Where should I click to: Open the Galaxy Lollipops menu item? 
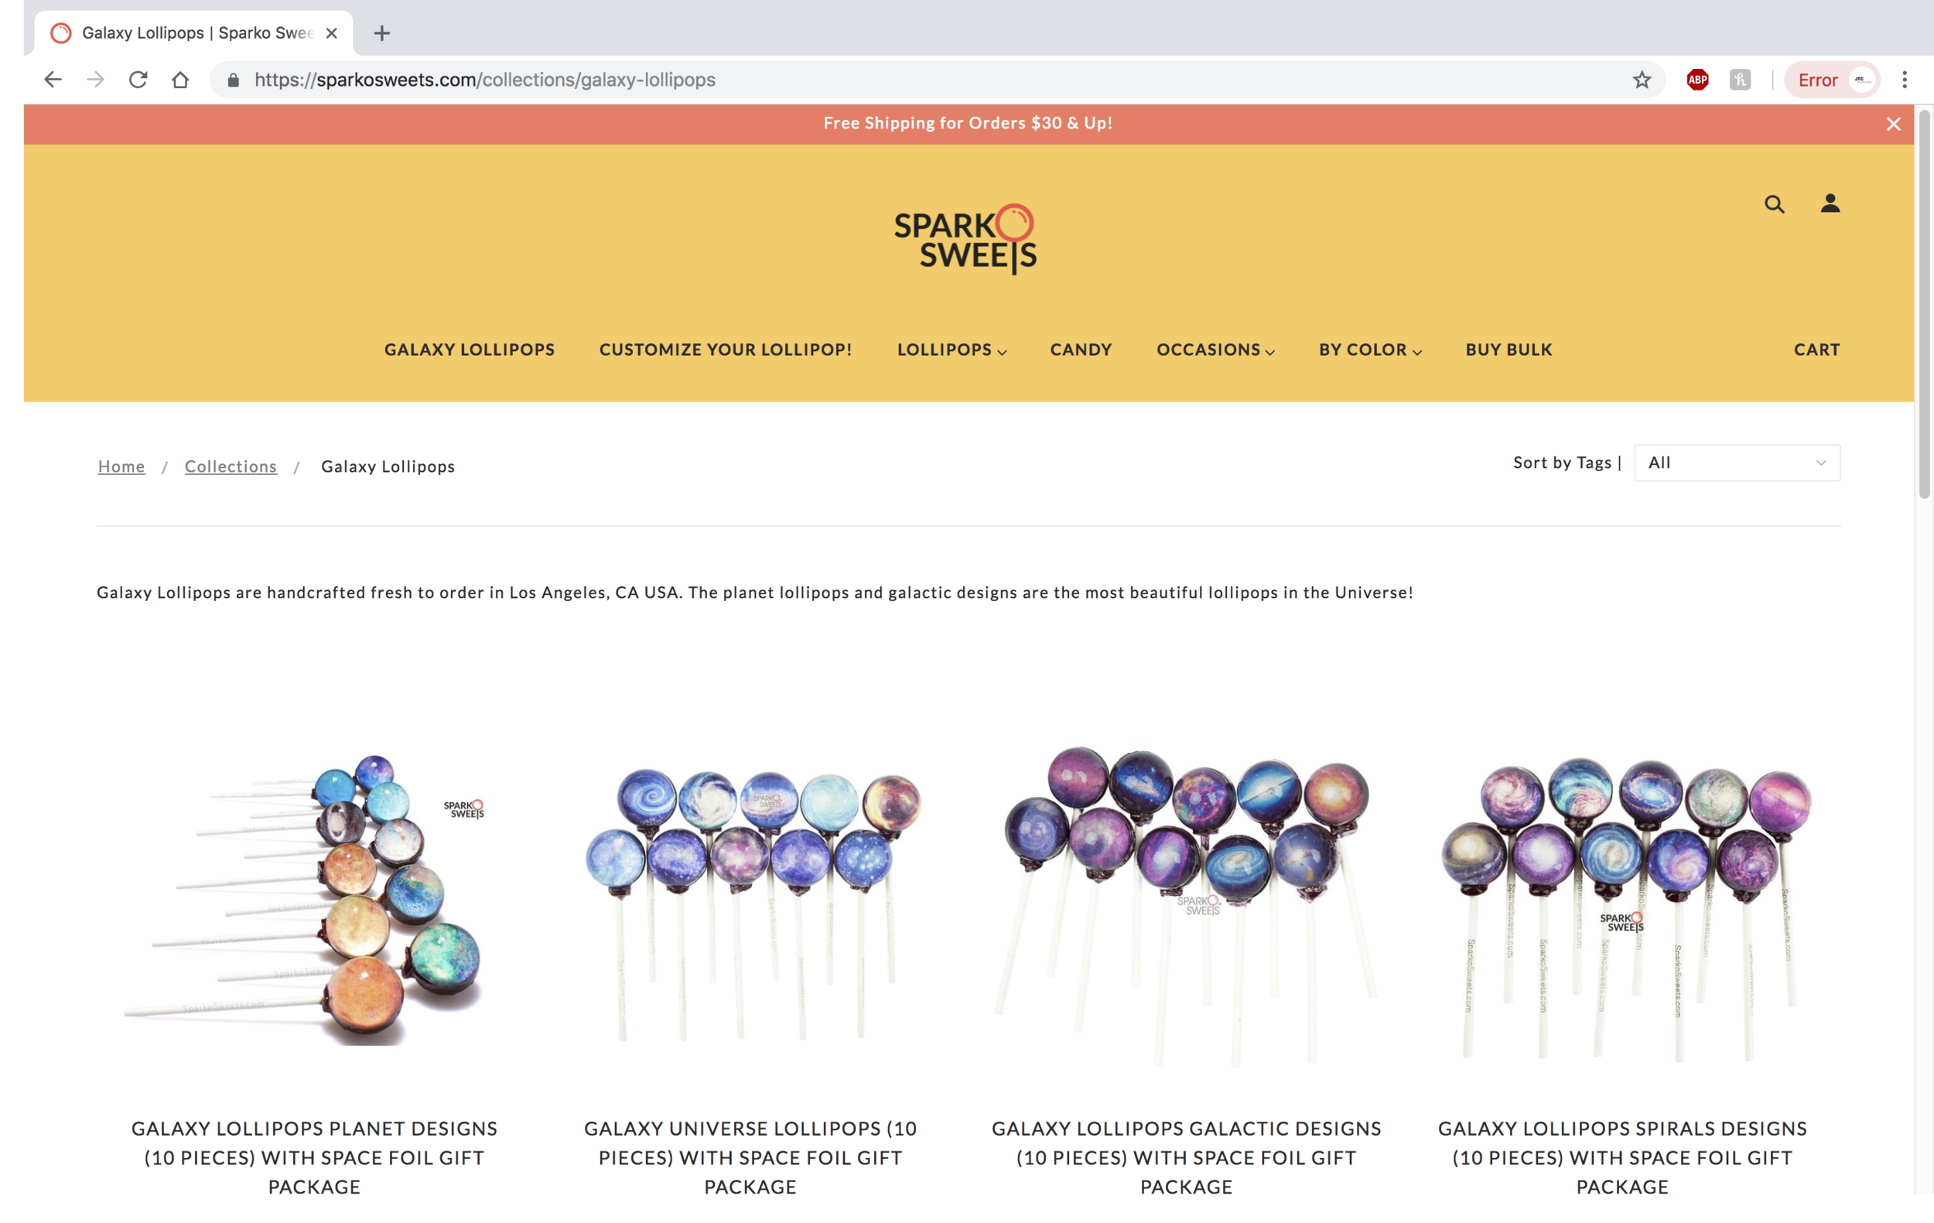(x=469, y=350)
